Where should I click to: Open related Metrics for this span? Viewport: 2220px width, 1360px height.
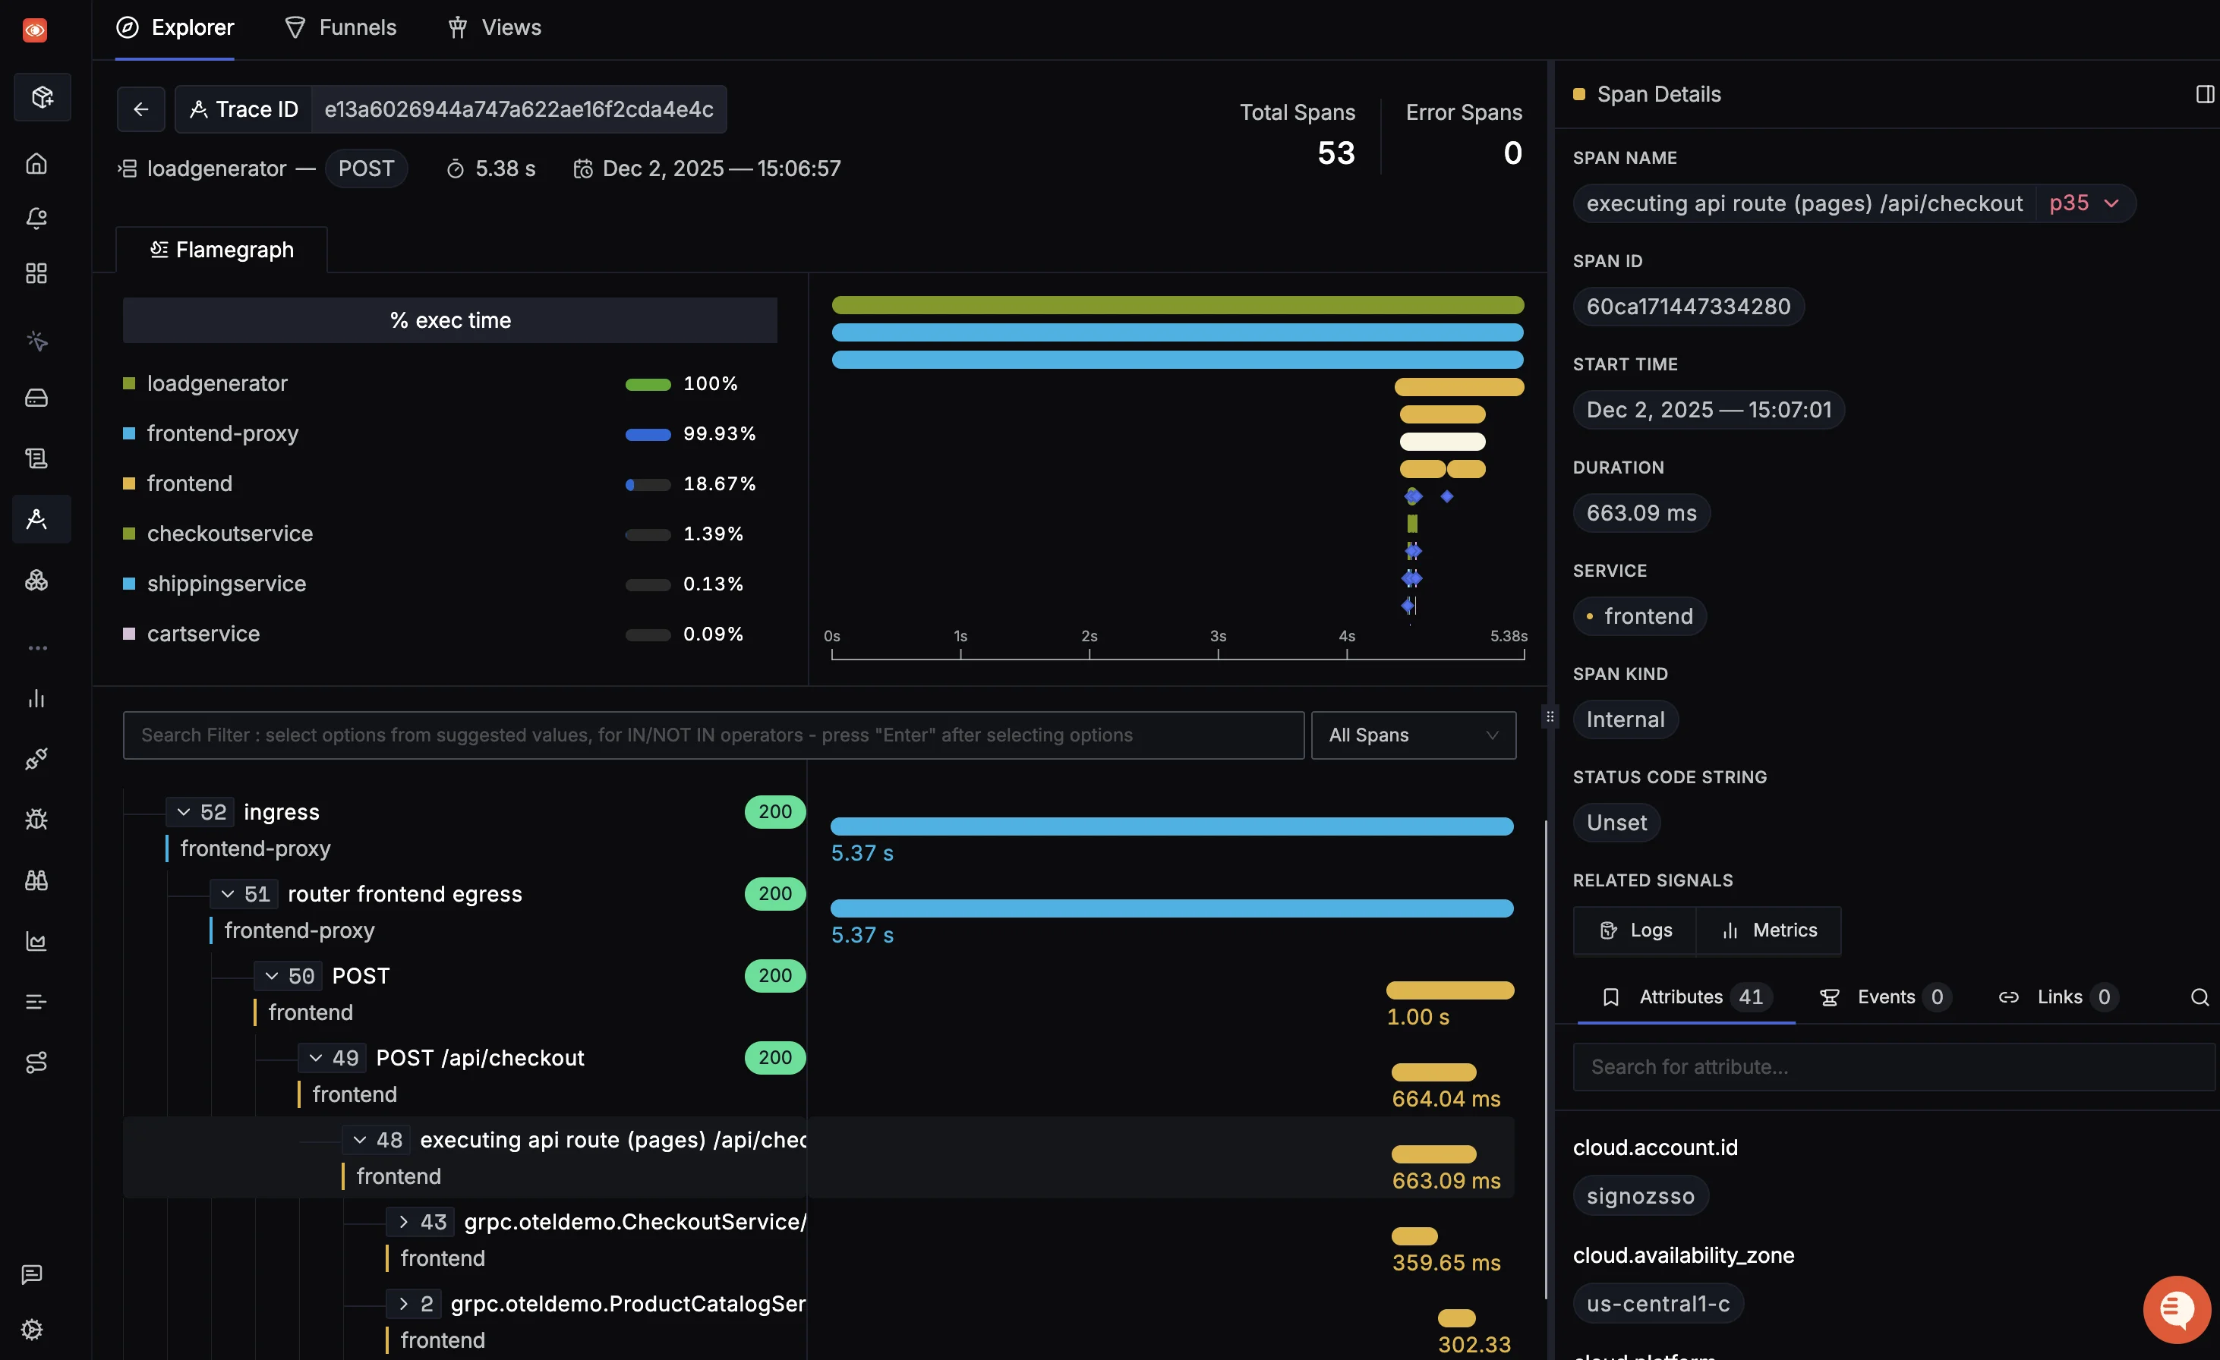pyautogui.click(x=1768, y=930)
